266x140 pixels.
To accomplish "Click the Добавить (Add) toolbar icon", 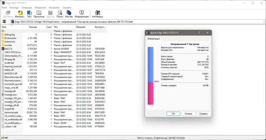I will tap(8, 13).
